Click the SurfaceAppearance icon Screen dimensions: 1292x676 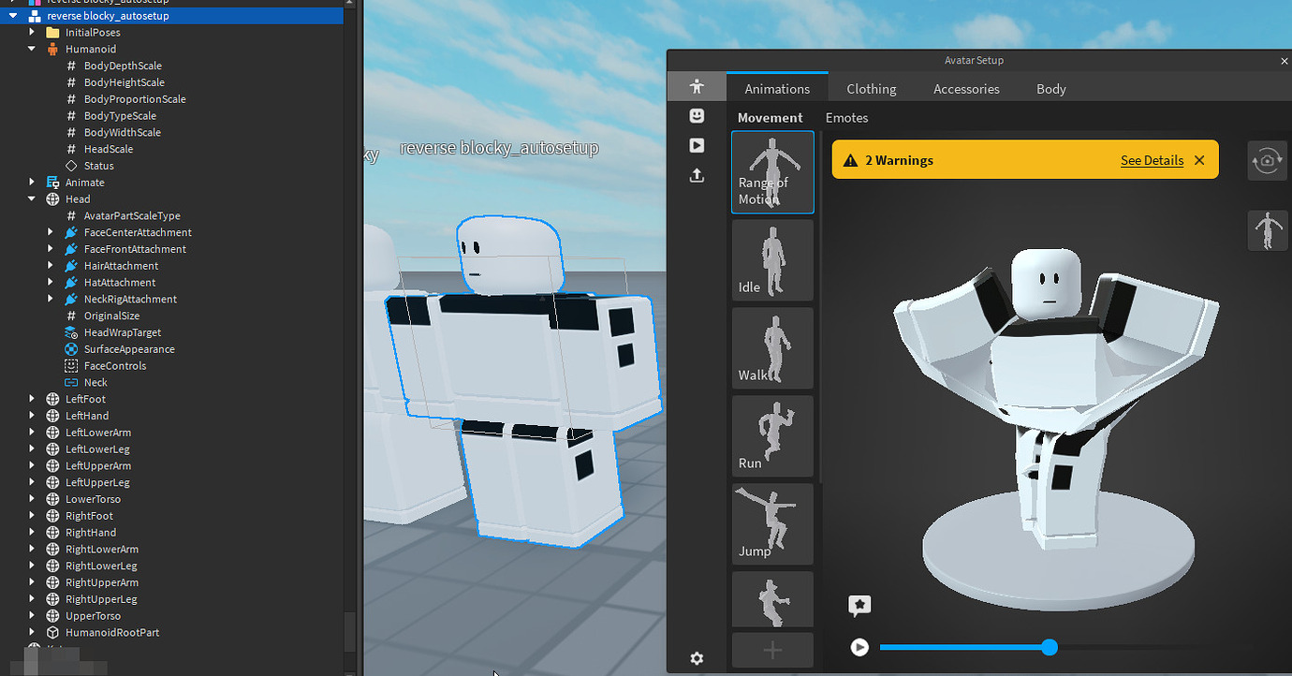pyautogui.click(x=71, y=349)
